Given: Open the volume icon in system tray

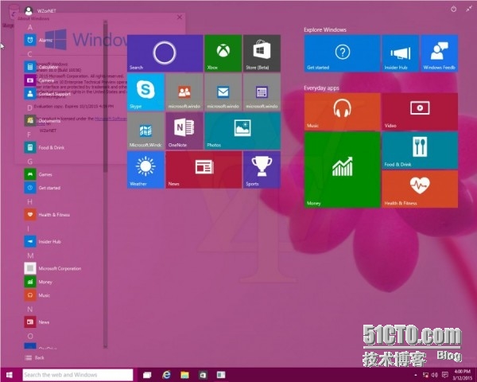Looking at the screenshot, I should 435,375.
